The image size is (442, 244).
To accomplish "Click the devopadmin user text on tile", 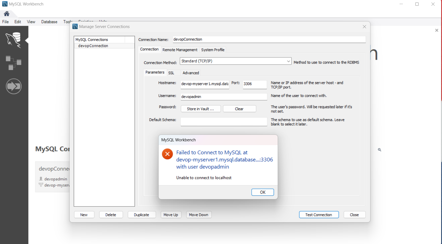I will [56, 179].
